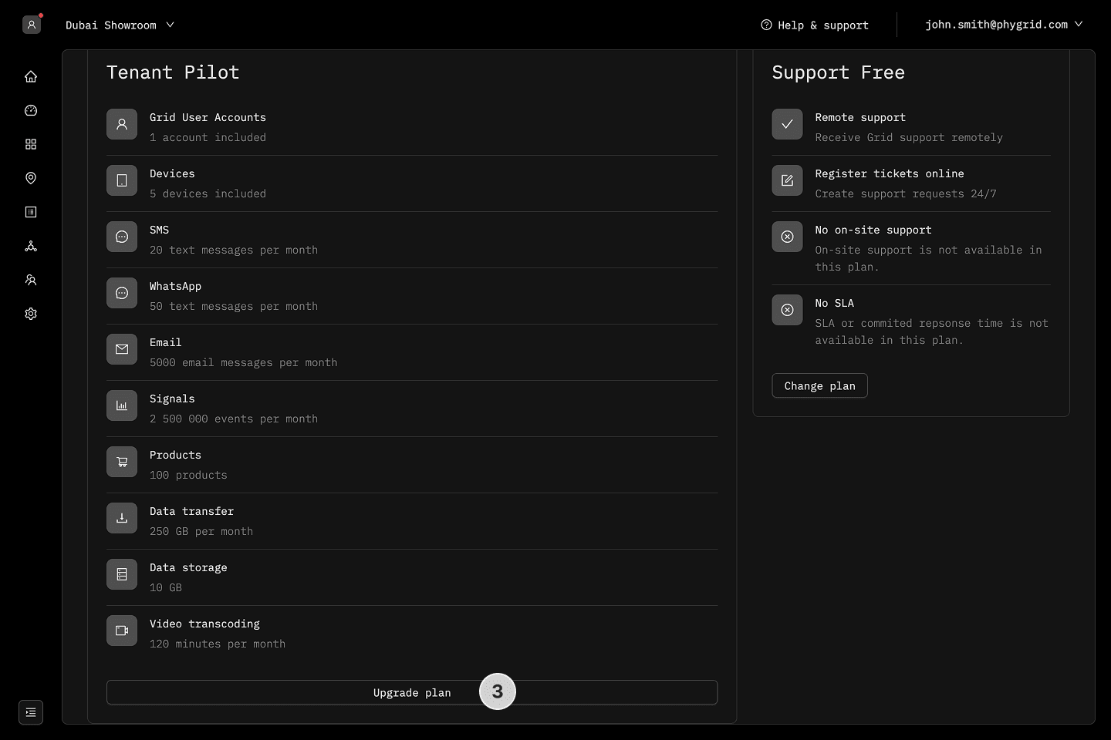Open Help & support
1111x740 pixels.
pyautogui.click(x=814, y=25)
